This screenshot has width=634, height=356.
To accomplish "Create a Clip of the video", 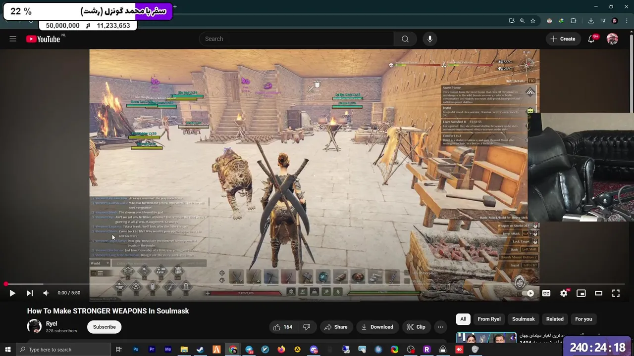I will [416, 327].
